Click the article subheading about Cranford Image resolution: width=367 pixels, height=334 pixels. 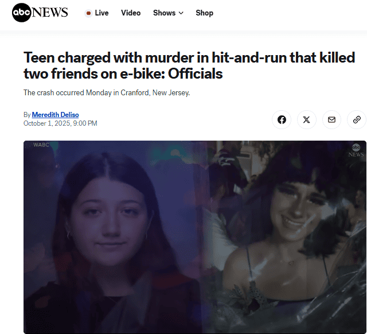tap(107, 93)
